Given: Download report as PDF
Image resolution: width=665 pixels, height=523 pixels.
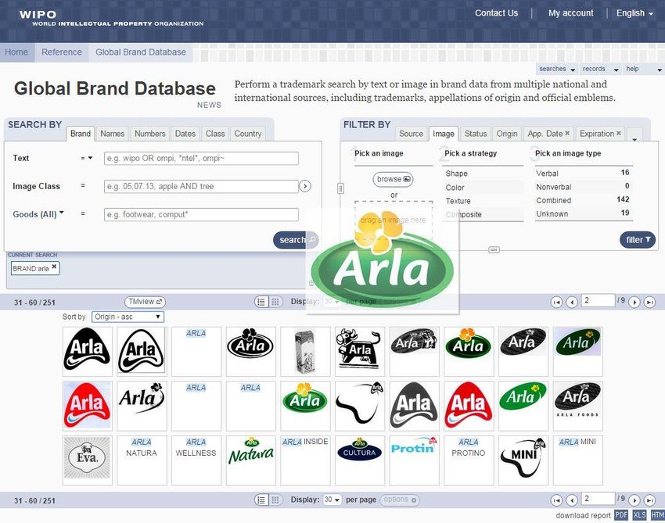Looking at the screenshot, I should [621, 515].
